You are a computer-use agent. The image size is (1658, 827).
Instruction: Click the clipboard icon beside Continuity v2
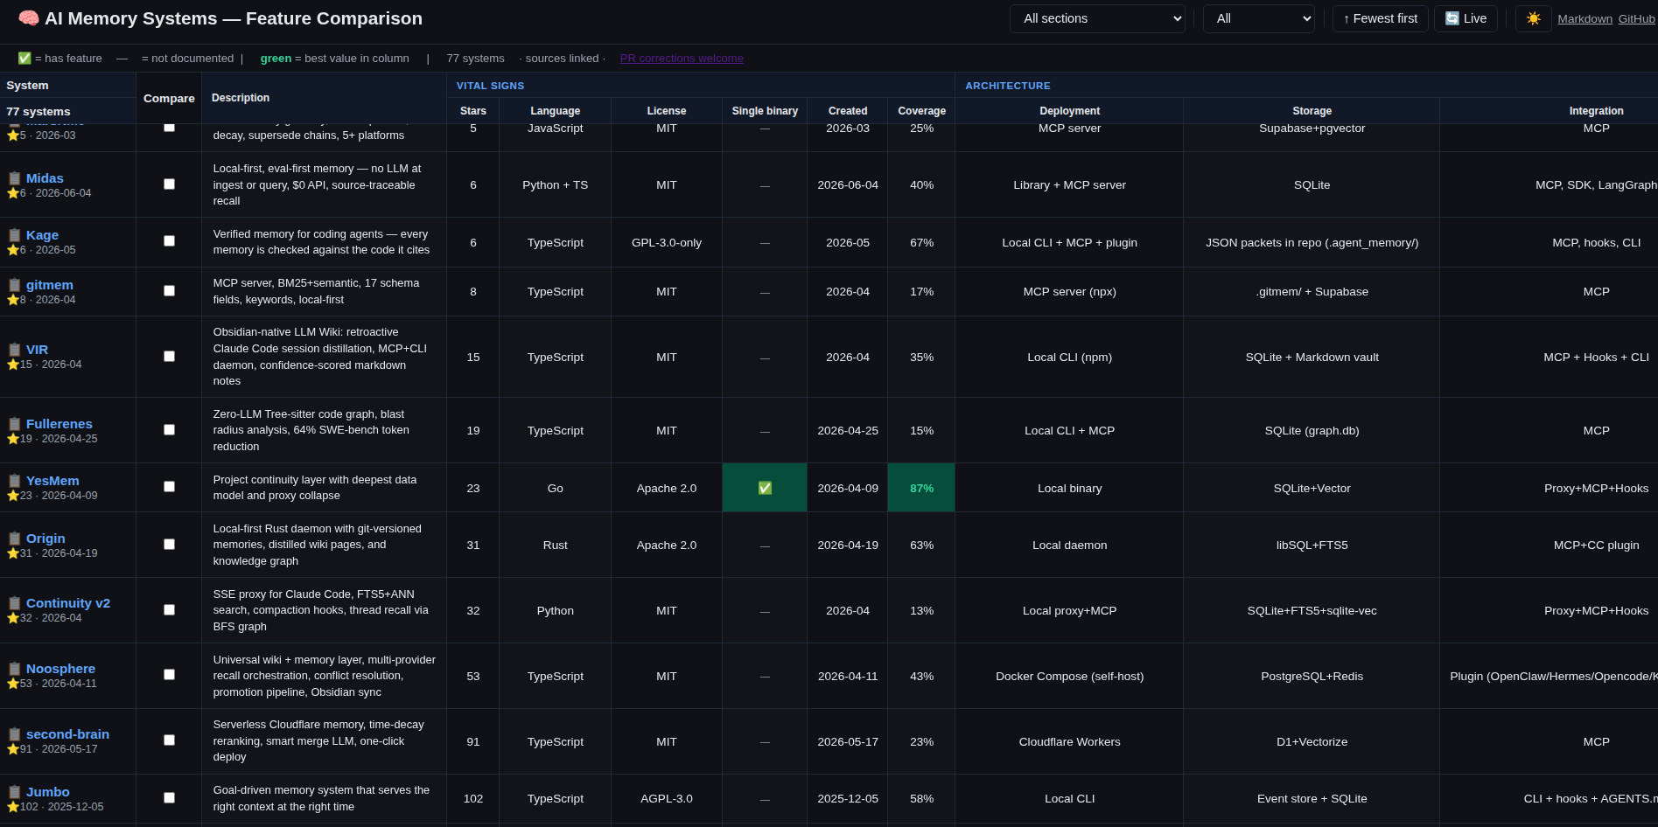pyautogui.click(x=15, y=603)
